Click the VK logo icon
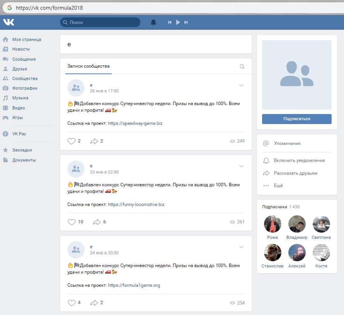Screen dimensions: 344x315 point(9,22)
